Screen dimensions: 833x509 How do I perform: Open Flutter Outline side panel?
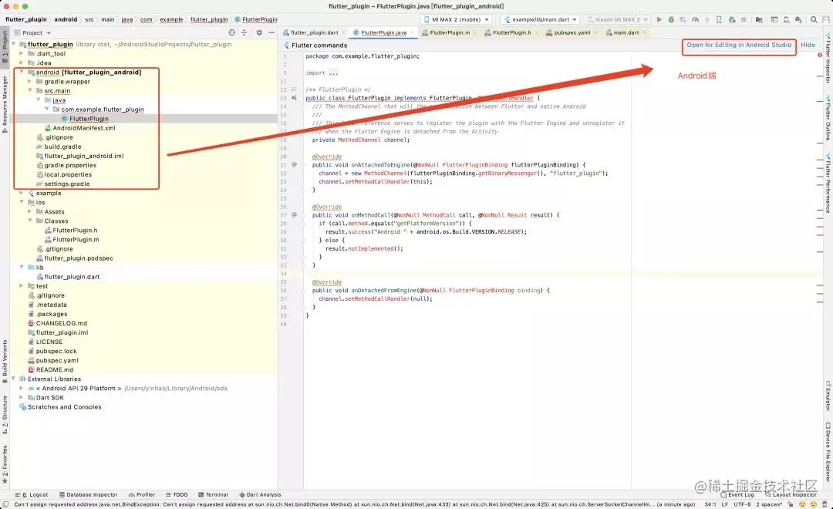(x=828, y=118)
